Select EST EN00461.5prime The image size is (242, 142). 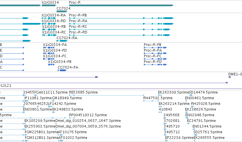(x=200, y=98)
